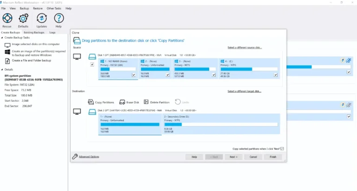This screenshot has height=191, width=357.
Task: Click the Windows logo on partition 1 NO NAME
Action: point(102,61)
